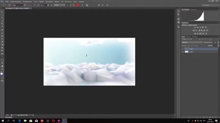Open the status bar info arrow
The height and width of the screenshot is (123, 220).
click(x=33, y=115)
